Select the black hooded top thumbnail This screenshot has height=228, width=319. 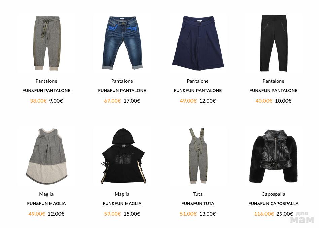pyautogui.click(x=123, y=156)
